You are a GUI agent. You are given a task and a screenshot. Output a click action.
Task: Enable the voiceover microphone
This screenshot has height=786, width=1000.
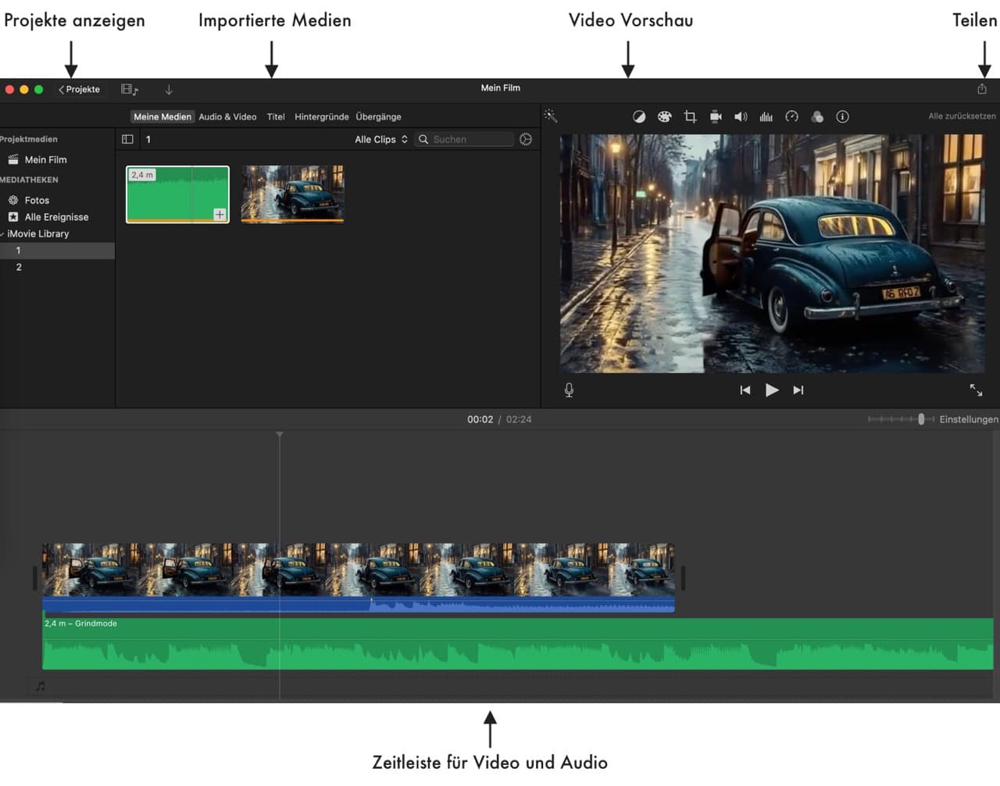tap(569, 389)
